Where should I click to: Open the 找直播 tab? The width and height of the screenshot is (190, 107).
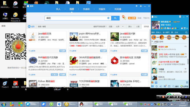[118, 9]
